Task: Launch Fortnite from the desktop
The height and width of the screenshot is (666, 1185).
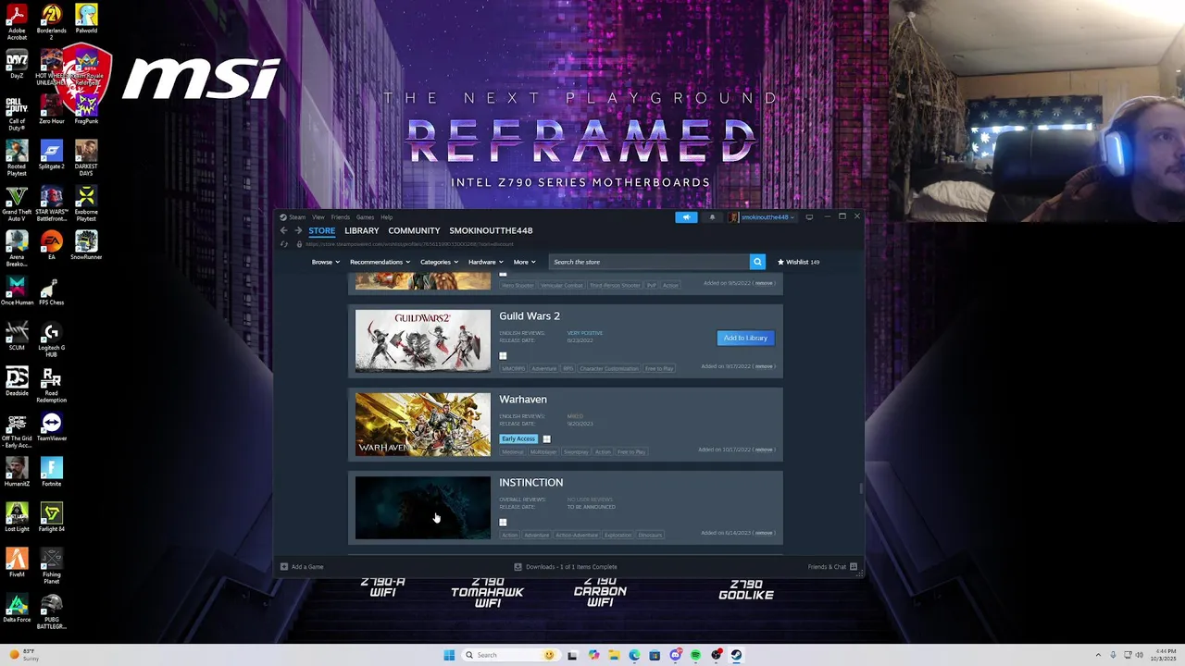Action: click(51, 473)
